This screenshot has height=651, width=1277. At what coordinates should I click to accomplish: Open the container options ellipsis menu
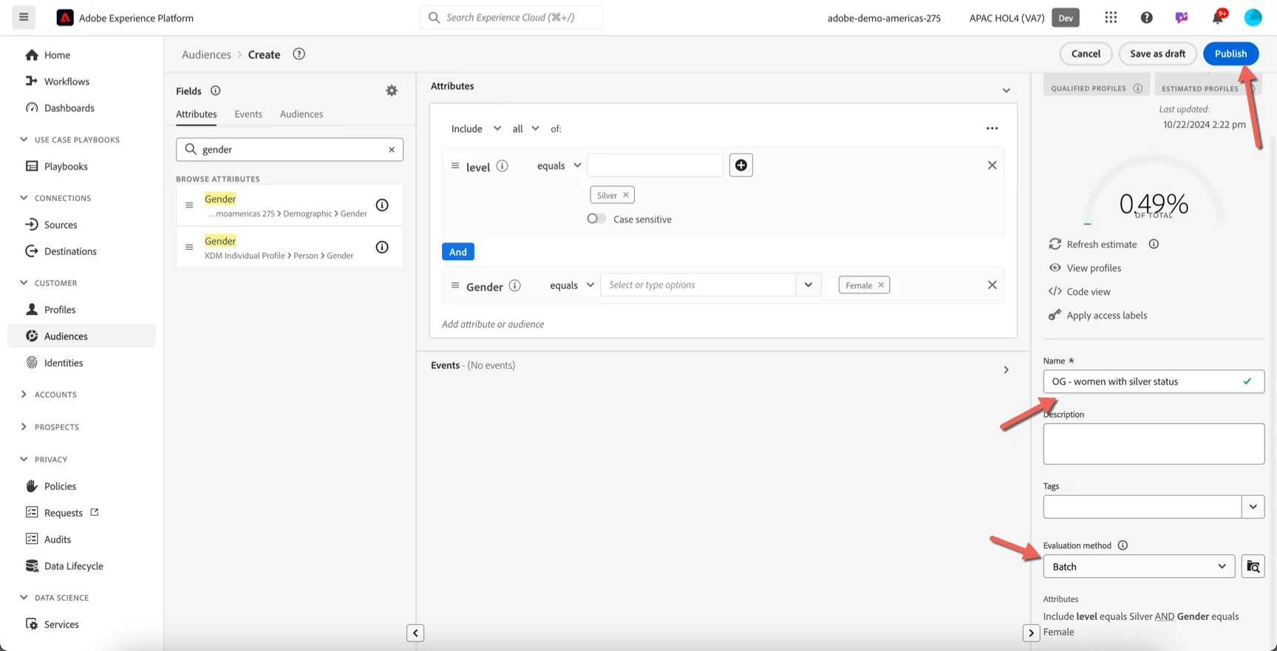tap(992, 129)
